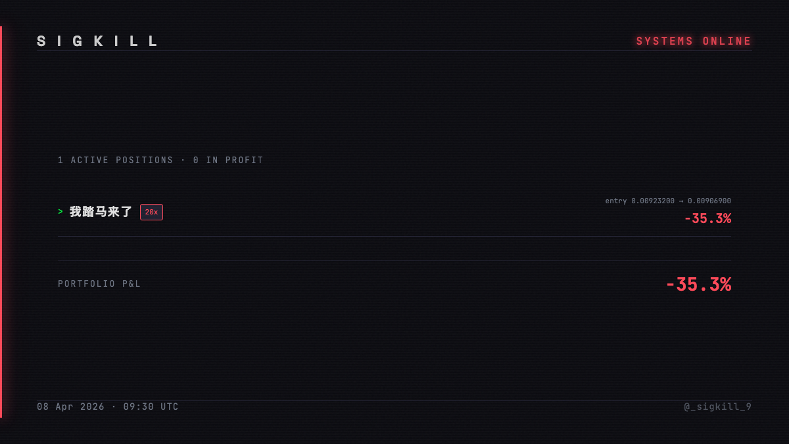Select the PORTFOLIO P&L label

[99, 284]
